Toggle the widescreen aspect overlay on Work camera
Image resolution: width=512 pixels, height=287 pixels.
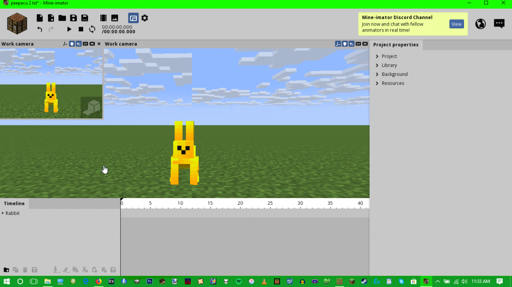[x=92, y=44]
